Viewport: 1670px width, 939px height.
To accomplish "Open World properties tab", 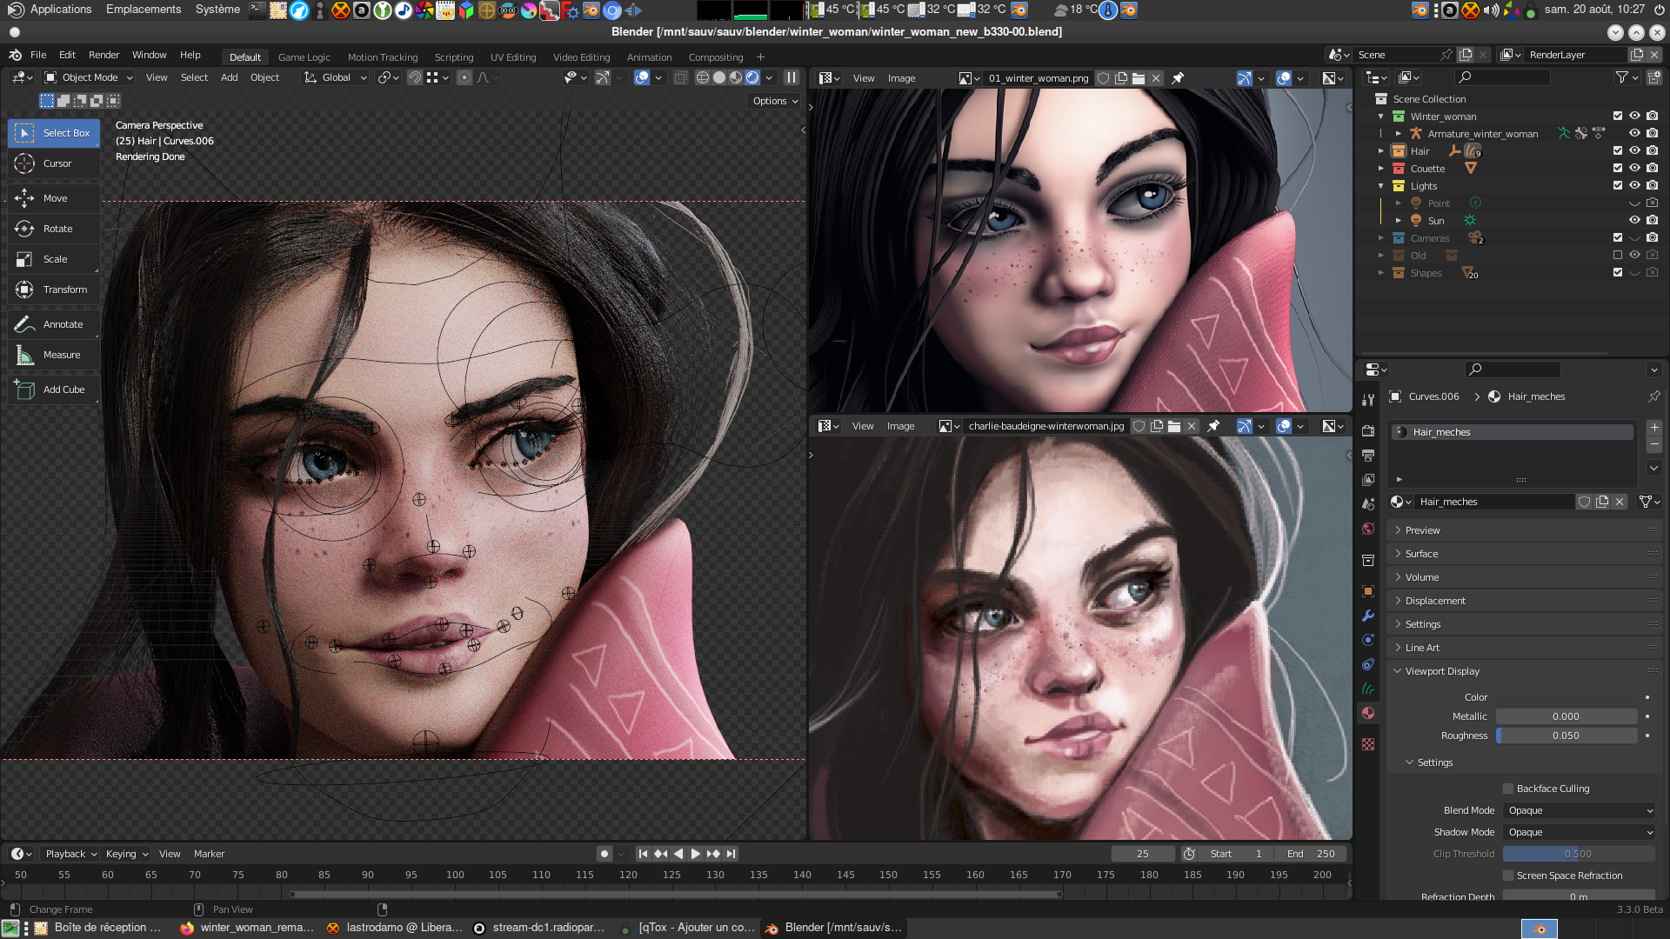I will (1368, 529).
